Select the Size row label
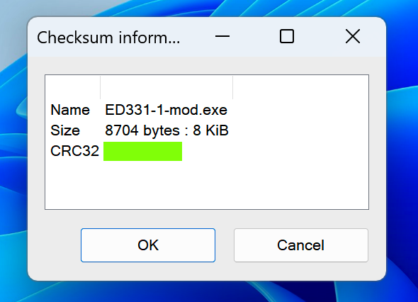 [65, 130]
